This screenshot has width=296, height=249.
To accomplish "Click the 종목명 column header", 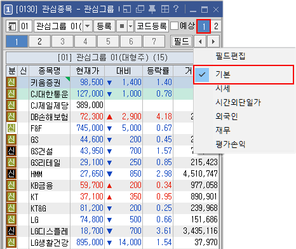I will tap(50, 71).
